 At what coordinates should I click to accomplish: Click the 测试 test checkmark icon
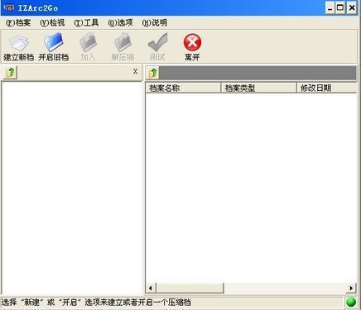(157, 42)
